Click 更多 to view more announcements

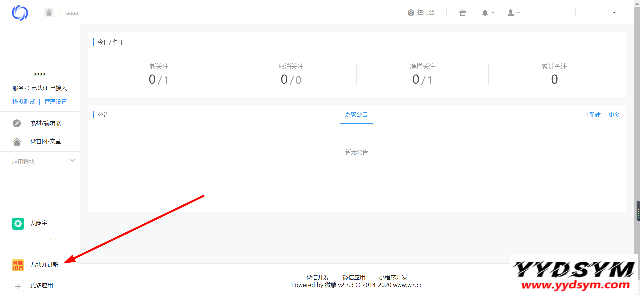[x=614, y=115]
